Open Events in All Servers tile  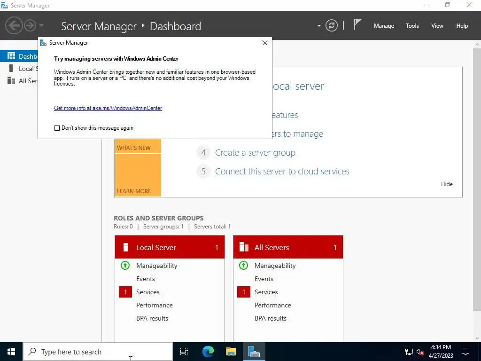point(264,279)
